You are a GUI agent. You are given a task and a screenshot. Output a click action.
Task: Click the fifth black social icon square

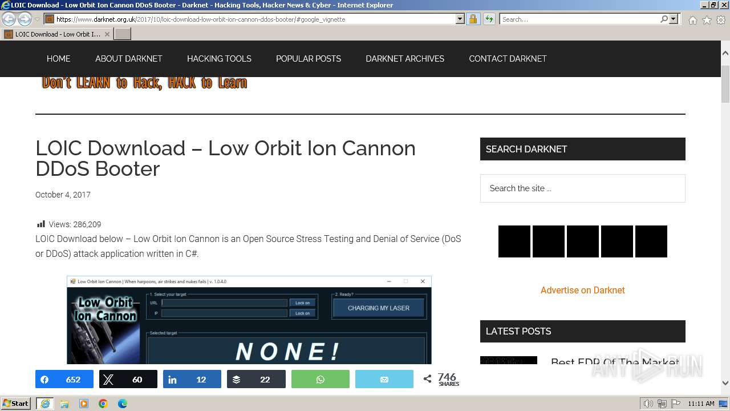point(651,241)
